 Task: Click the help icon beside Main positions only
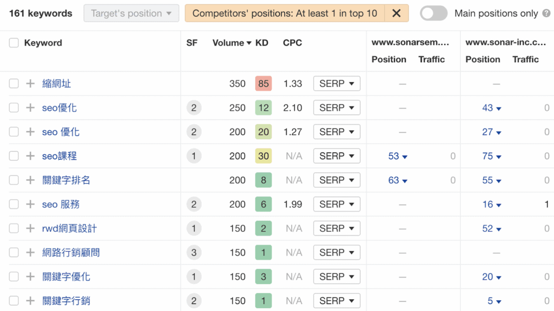[546, 13]
